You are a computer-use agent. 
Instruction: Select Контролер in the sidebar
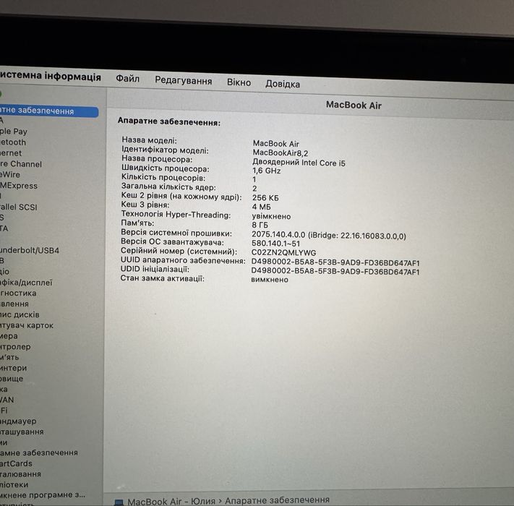pyautogui.click(x=15, y=346)
